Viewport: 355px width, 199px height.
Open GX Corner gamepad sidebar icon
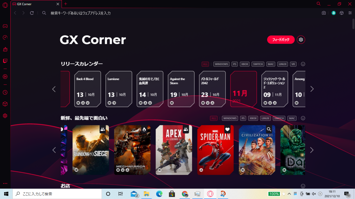pos(5,26)
